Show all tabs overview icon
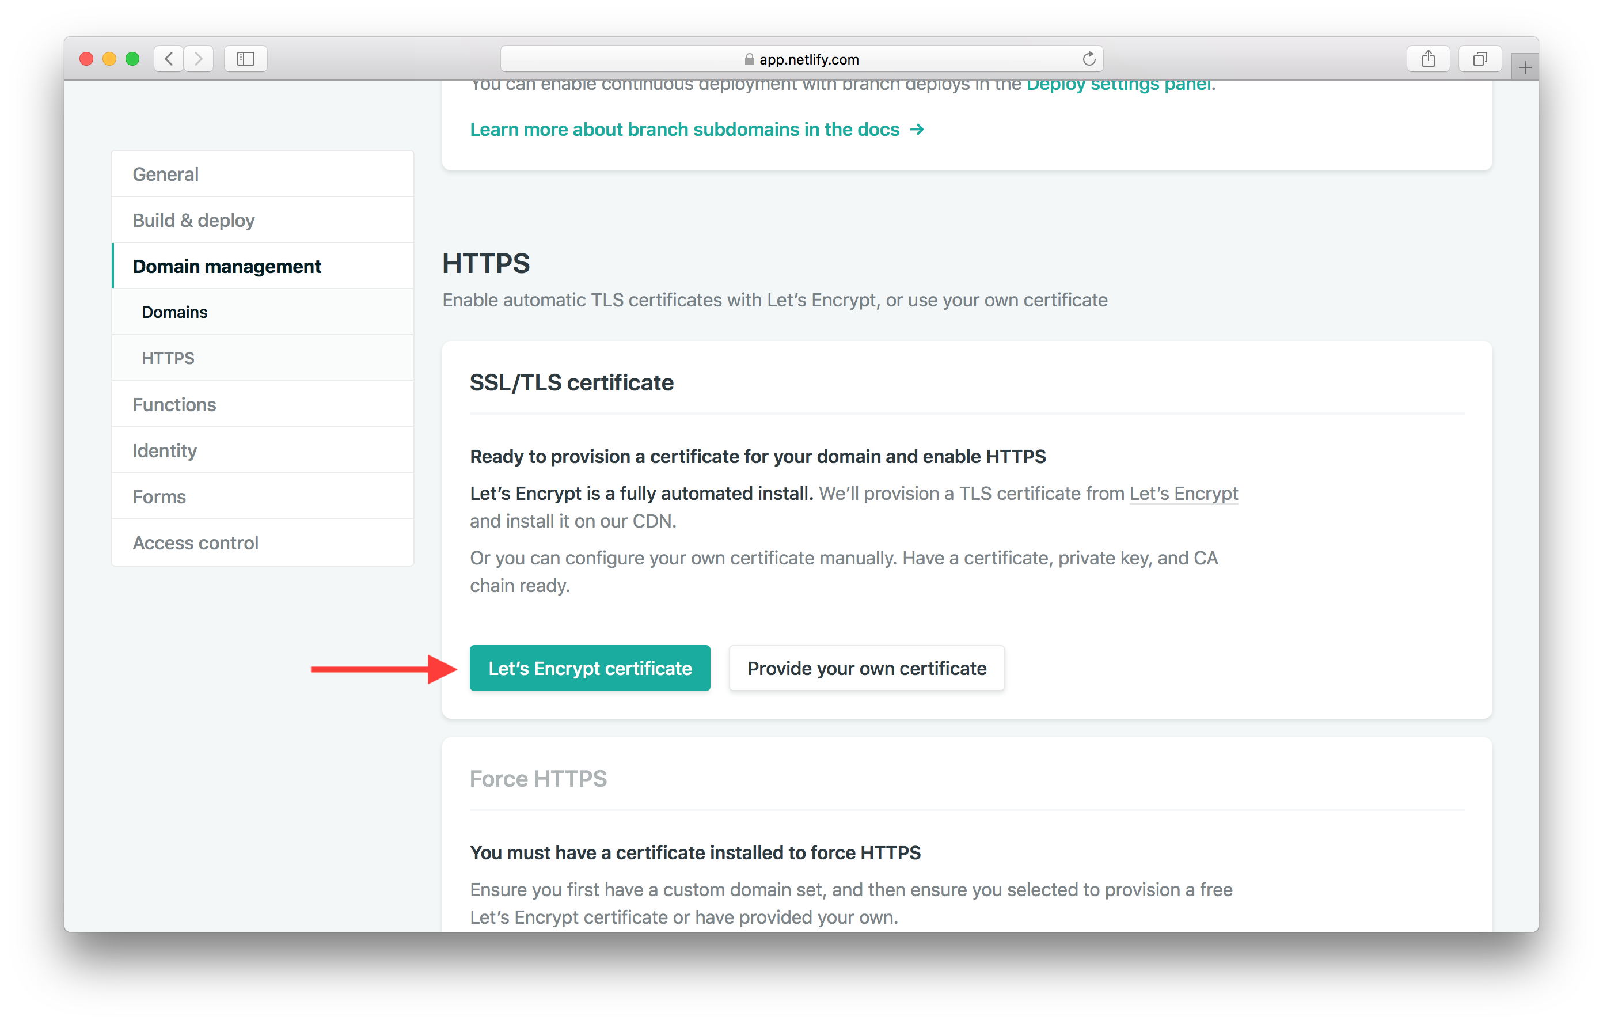This screenshot has height=1024, width=1603. pos(1479,59)
